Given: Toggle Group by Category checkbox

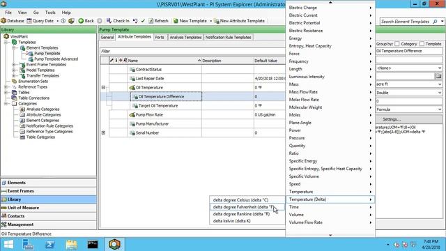Looking at the screenshot, I should pos(397,44).
